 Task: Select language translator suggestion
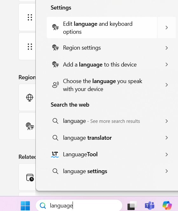[x=102, y=138]
